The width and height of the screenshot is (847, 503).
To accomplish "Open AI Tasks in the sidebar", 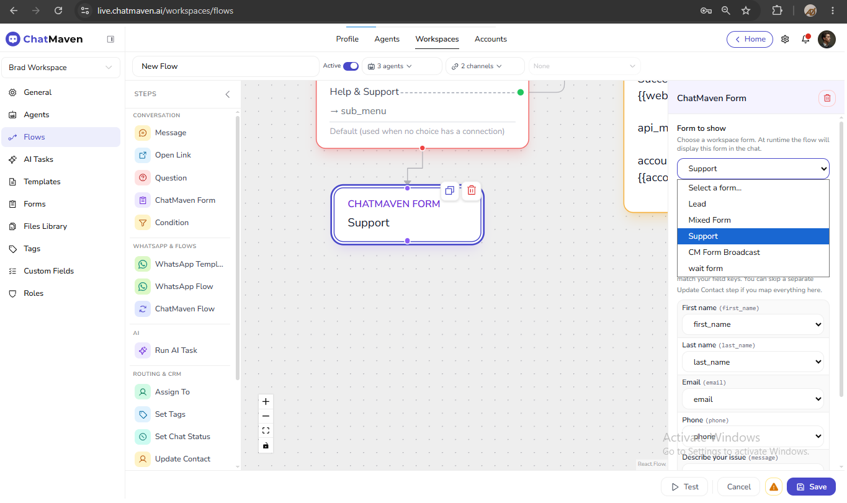I will coord(61,159).
